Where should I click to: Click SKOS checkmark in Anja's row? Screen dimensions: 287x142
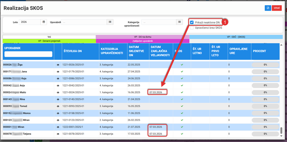[x=182, y=86]
